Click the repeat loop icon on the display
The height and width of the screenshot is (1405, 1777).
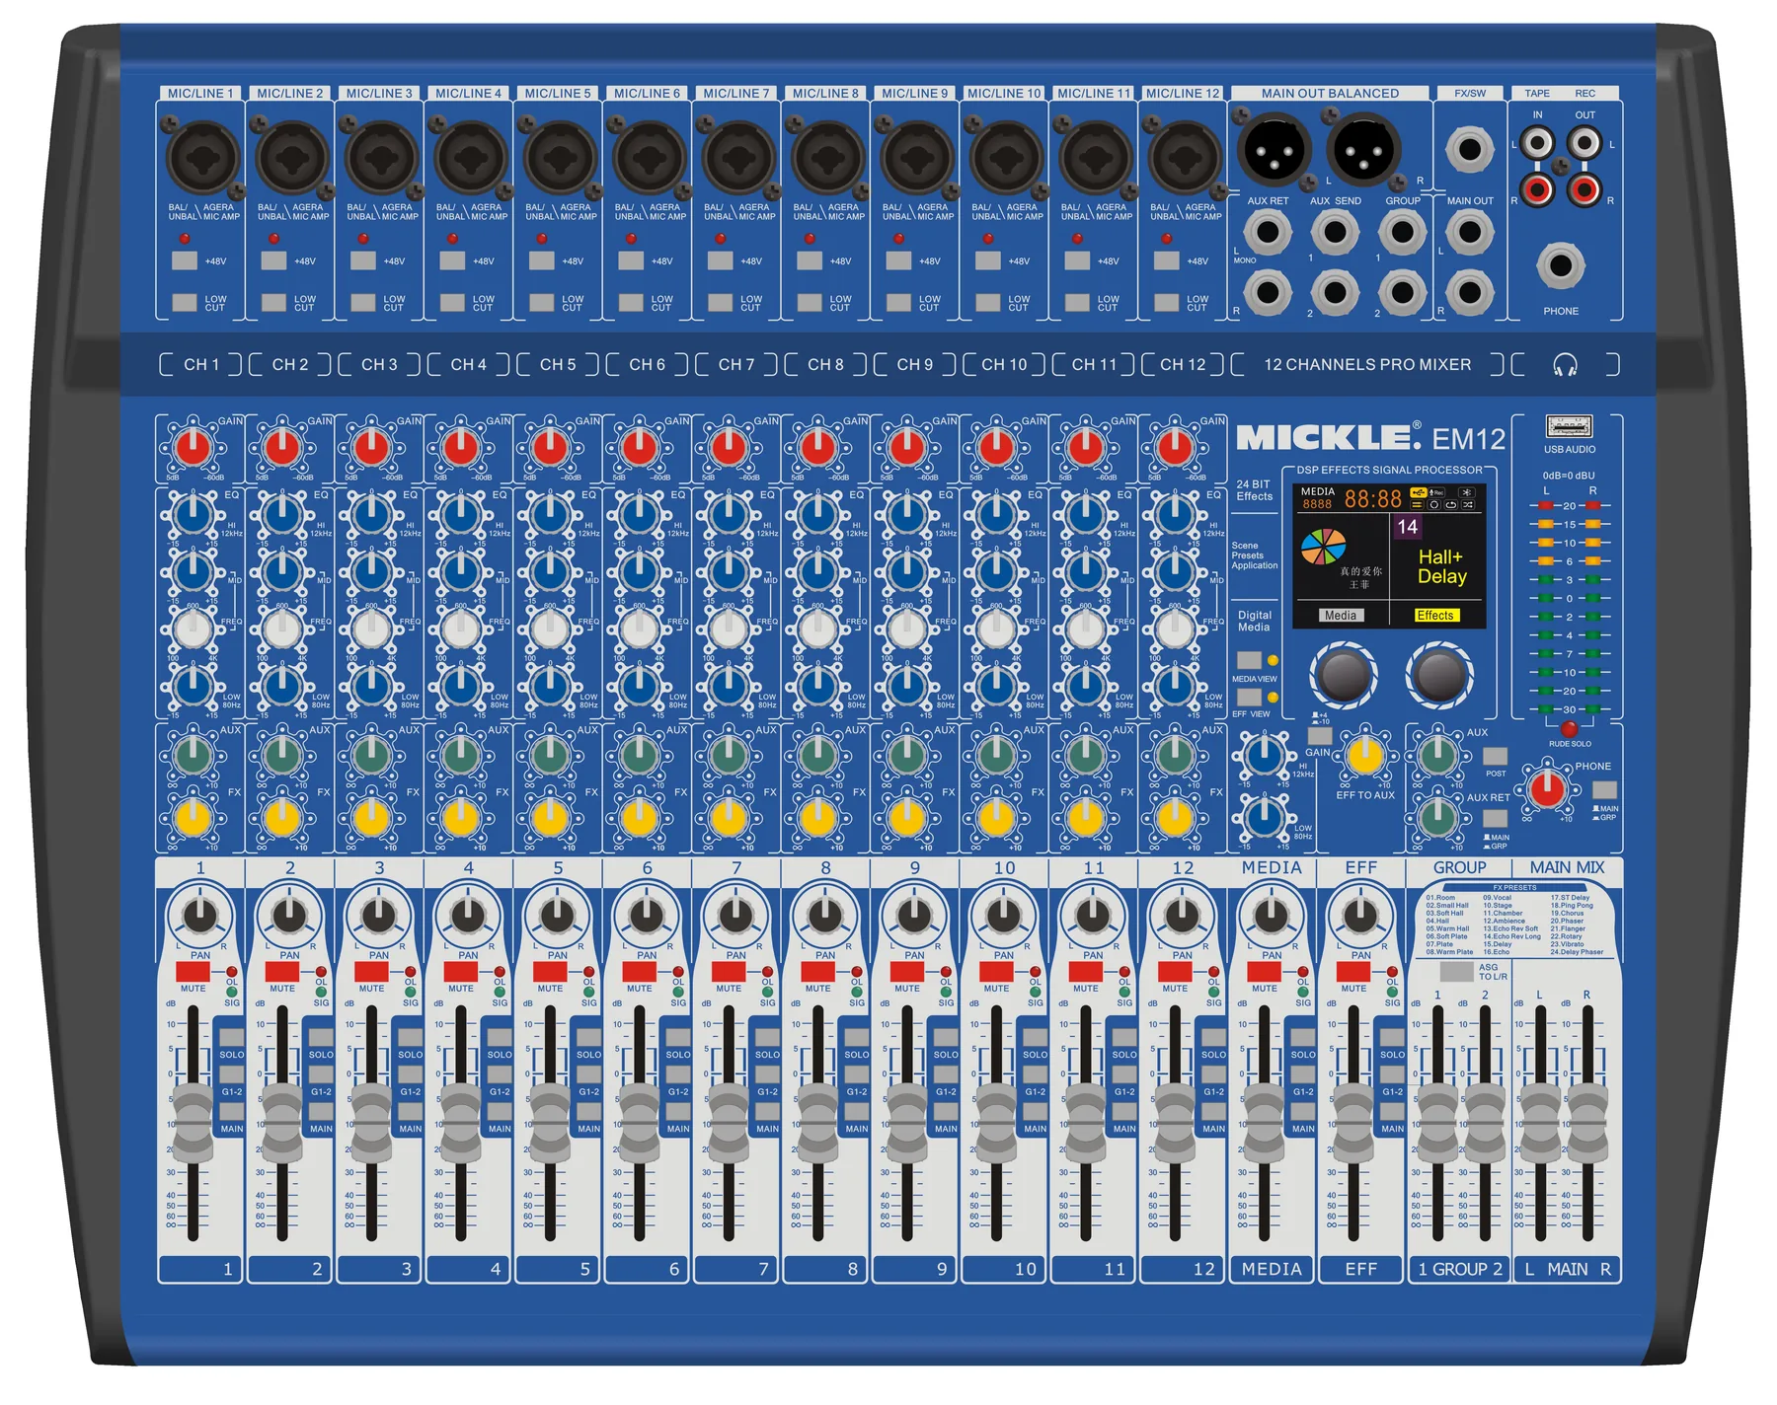(1451, 505)
